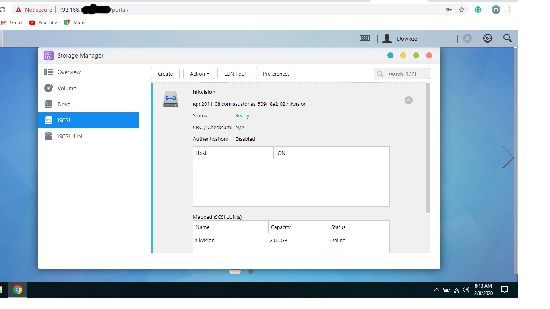The image size is (550, 309).
Task: Select Volume in the sidebar
Action: tap(66, 88)
